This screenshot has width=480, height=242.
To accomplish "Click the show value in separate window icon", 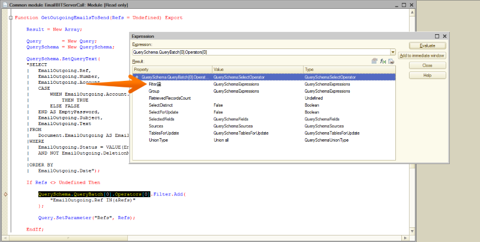I will click(x=374, y=61).
